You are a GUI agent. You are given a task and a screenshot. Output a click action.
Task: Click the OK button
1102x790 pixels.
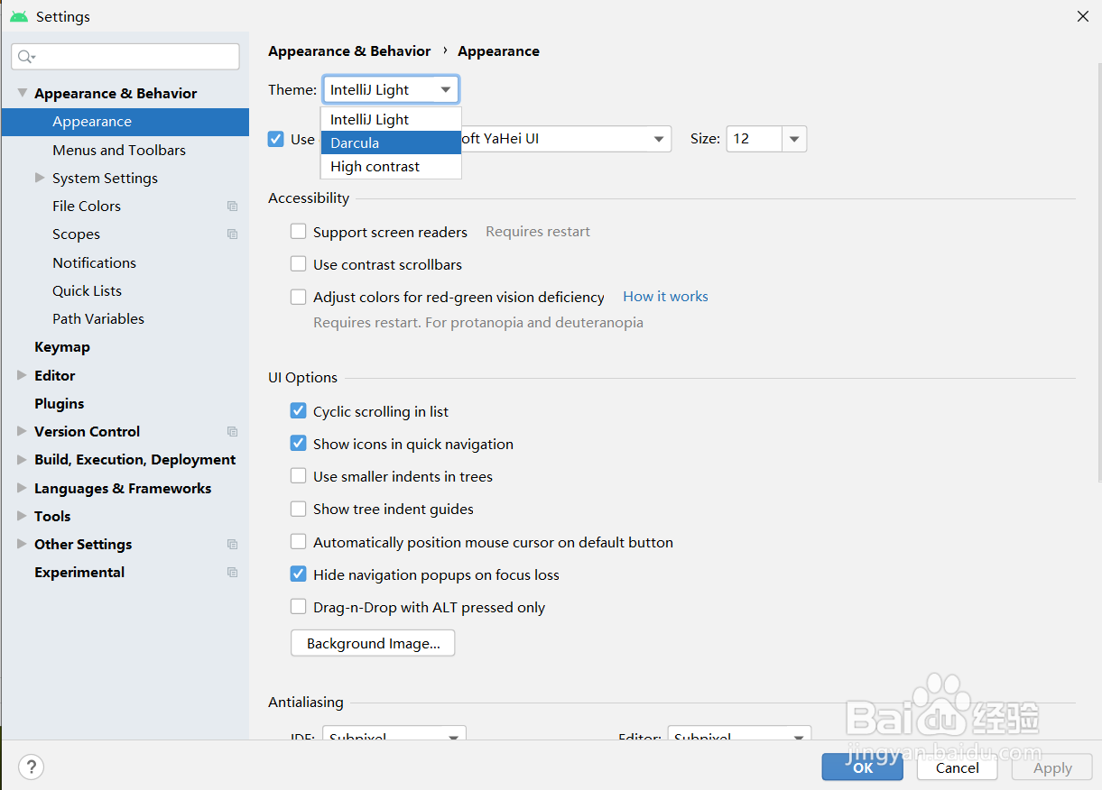[x=862, y=767]
